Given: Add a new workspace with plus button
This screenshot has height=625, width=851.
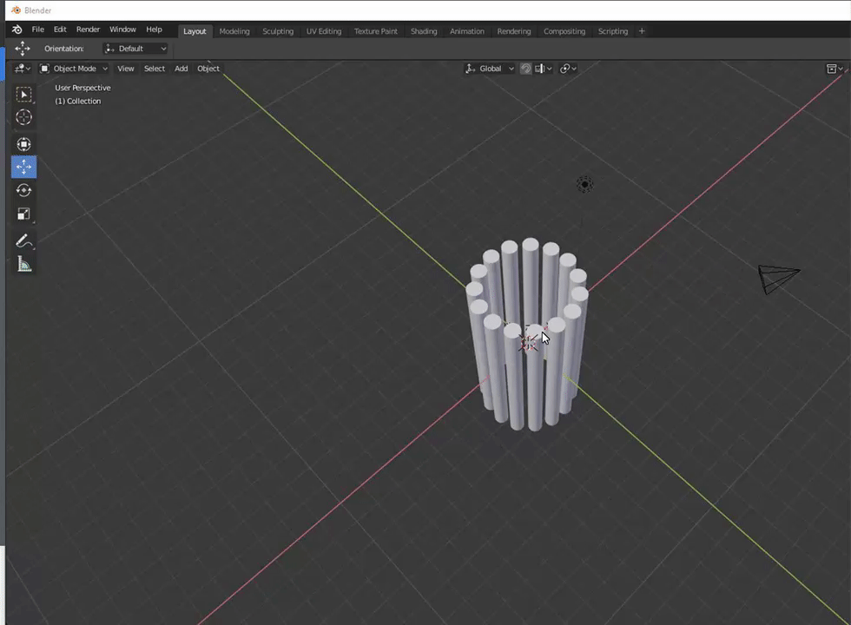Looking at the screenshot, I should pos(642,31).
